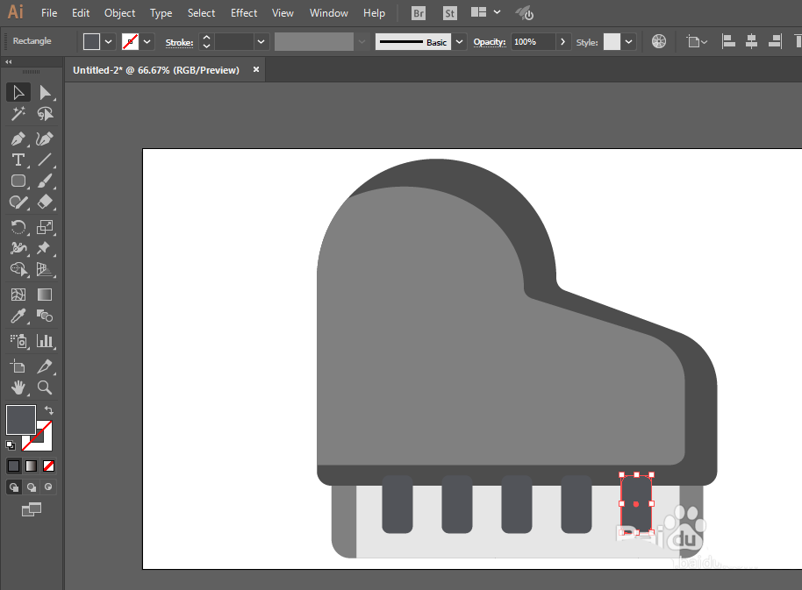Image resolution: width=802 pixels, height=590 pixels.
Task: Switch to Gradient fill mode
Action: [x=32, y=466]
